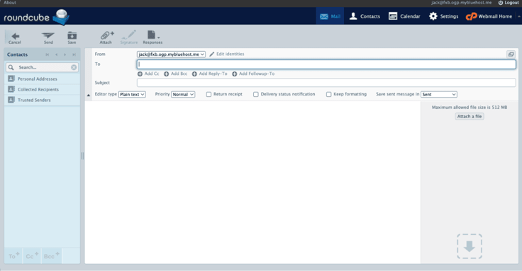
Task: Click Edit identities link
Action: (x=227, y=54)
